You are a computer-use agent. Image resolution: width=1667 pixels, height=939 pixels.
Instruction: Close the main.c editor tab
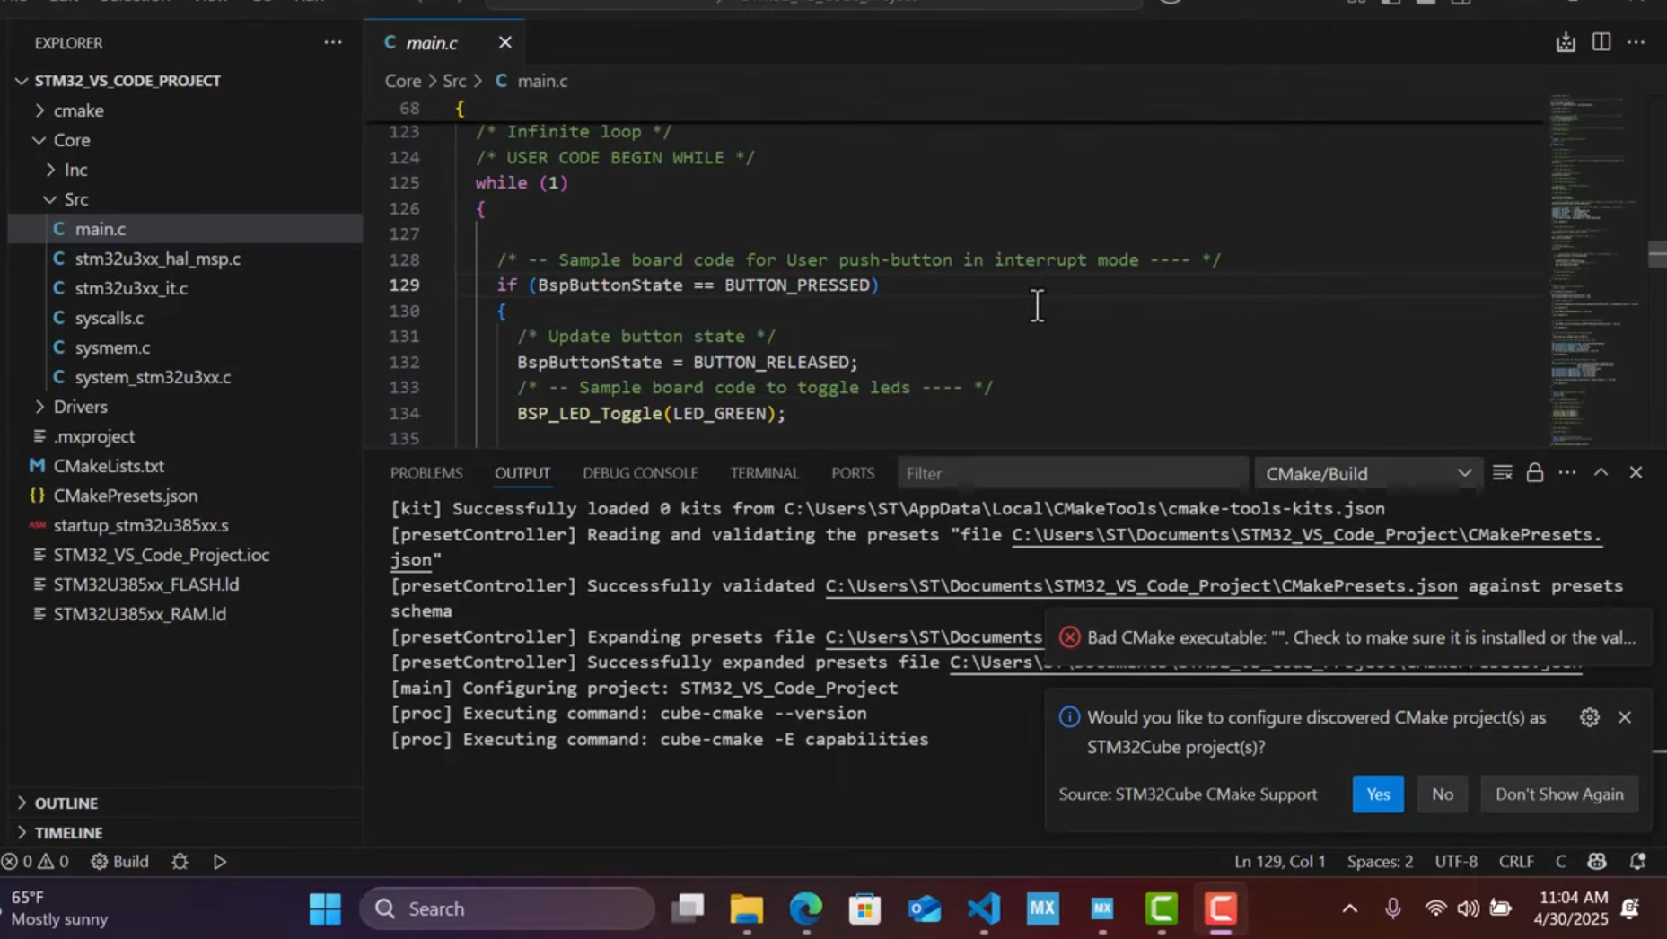coord(505,42)
